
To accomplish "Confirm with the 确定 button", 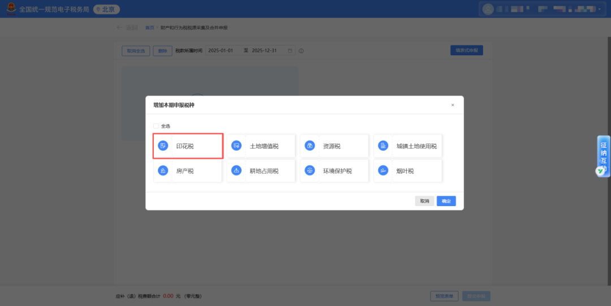I will click(446, 201).
